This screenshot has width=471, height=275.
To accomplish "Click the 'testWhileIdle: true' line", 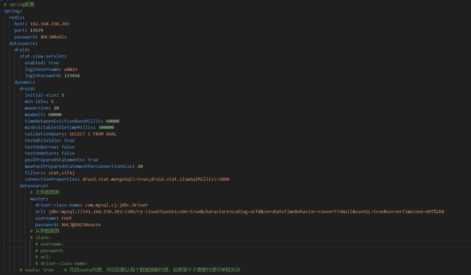I will [x=50, y=141].
